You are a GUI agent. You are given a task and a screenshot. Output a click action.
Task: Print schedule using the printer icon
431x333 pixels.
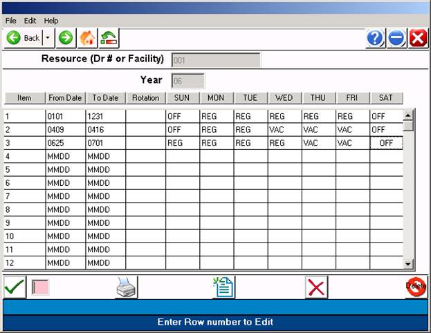[127, 287]
